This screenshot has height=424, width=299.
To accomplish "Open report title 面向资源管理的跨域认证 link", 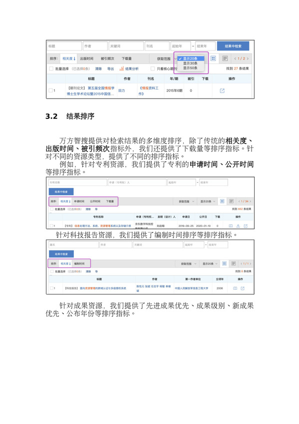I will 103,288.
